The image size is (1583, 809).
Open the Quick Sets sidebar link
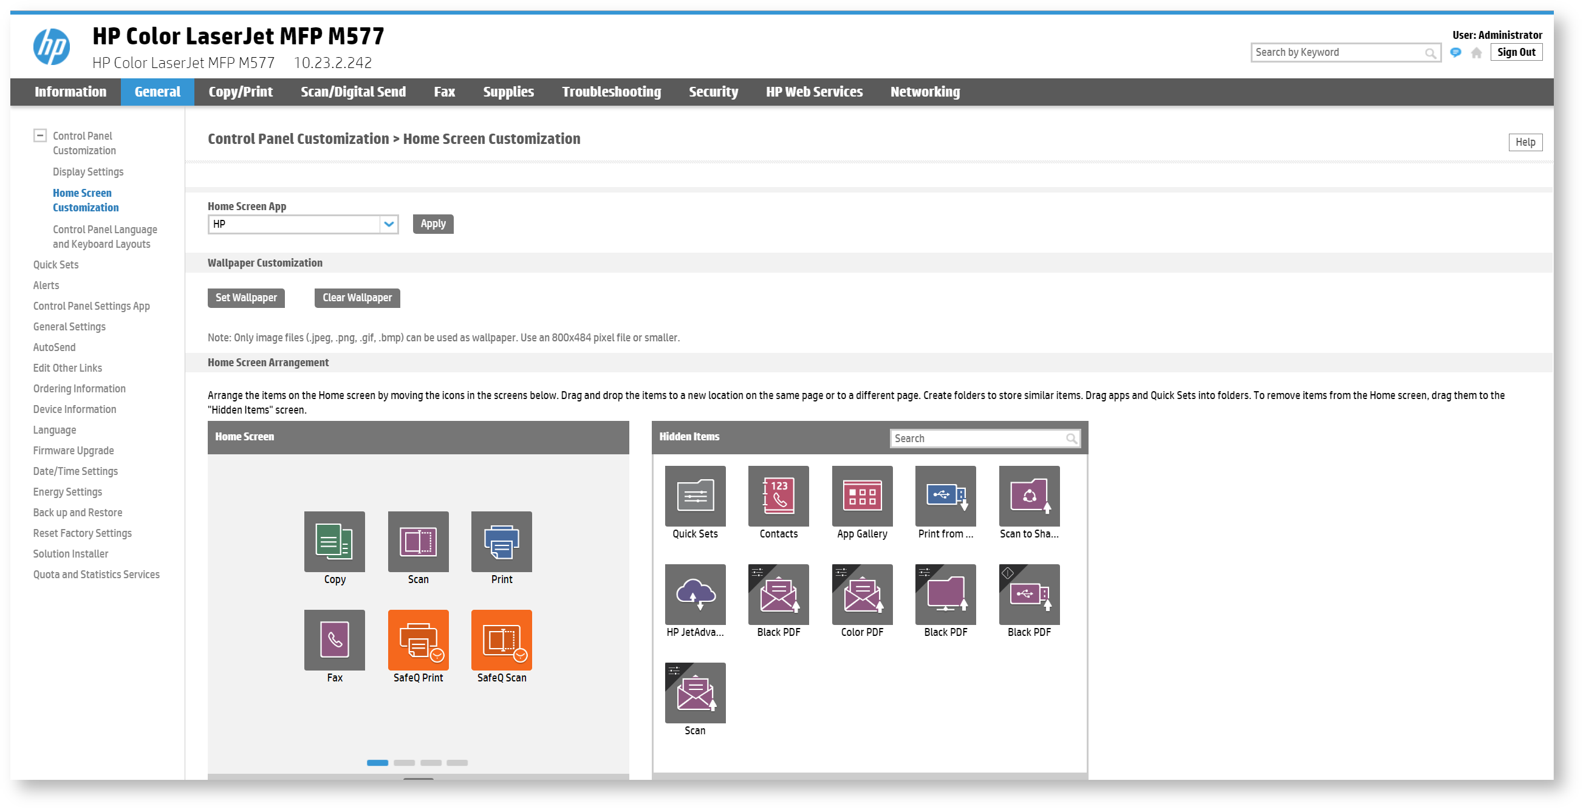pyautogui.click(x=55, y=265)
